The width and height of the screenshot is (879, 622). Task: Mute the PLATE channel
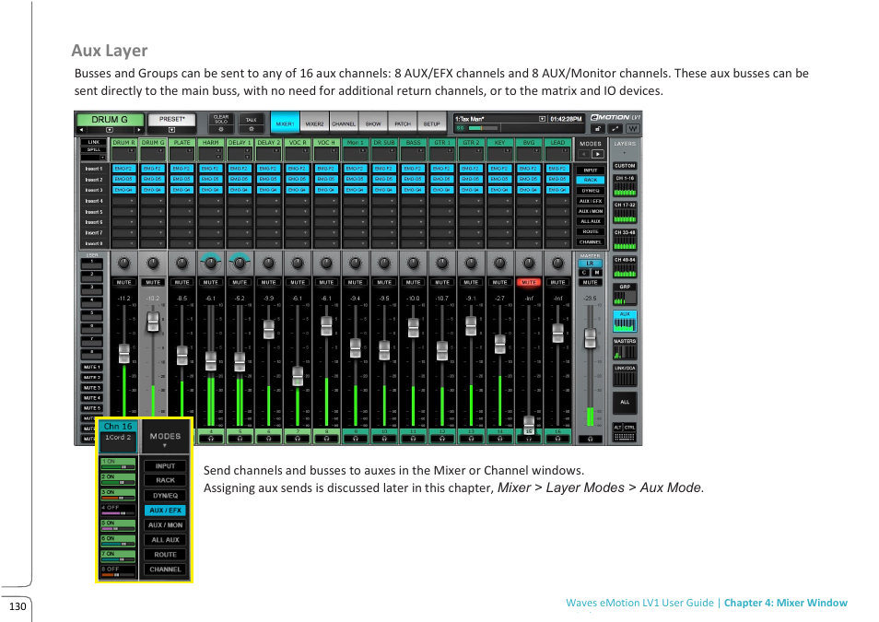(x=182, y=282)
